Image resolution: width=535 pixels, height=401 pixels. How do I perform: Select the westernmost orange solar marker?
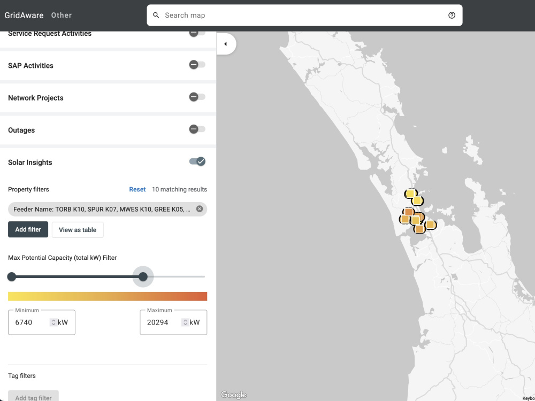tap(405, 219)
